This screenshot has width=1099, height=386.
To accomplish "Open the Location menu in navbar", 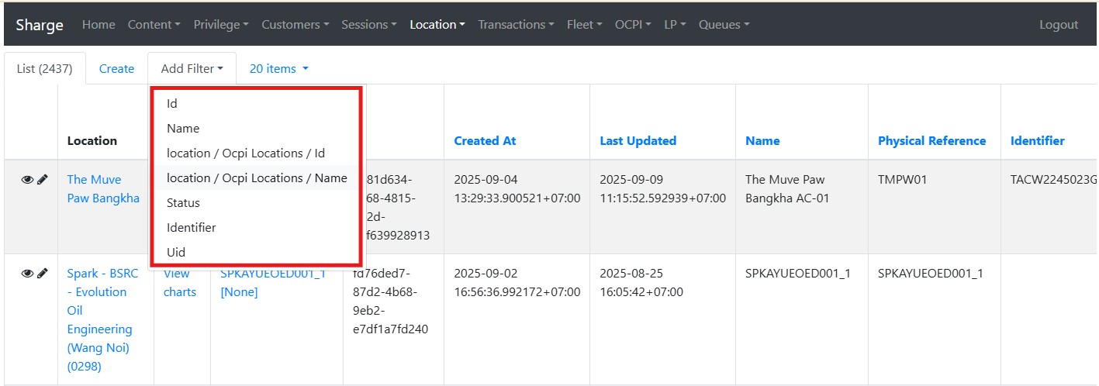I will 437,25.
